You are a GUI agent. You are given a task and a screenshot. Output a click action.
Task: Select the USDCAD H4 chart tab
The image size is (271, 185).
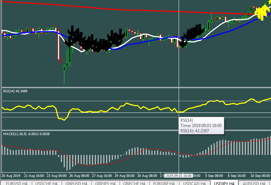tap(194, 183)
